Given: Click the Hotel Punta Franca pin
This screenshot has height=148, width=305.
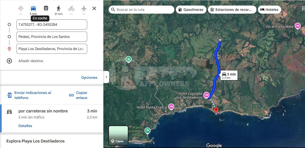Looking at the screenshot, I should tap(172, 107).
